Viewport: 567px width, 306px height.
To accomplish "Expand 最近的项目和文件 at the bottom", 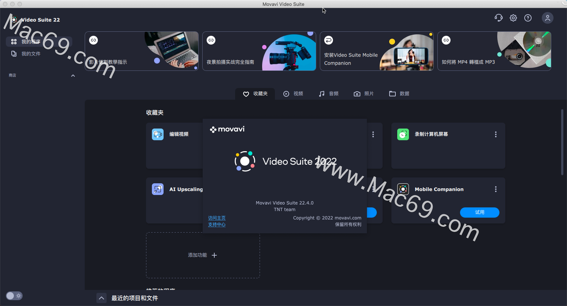I will 101,298.
